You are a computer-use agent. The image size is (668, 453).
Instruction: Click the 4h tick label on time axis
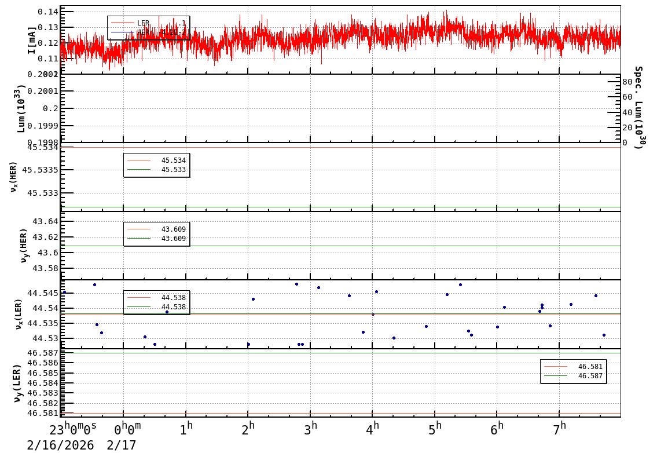pyautogui.click(x=373, y=429)
